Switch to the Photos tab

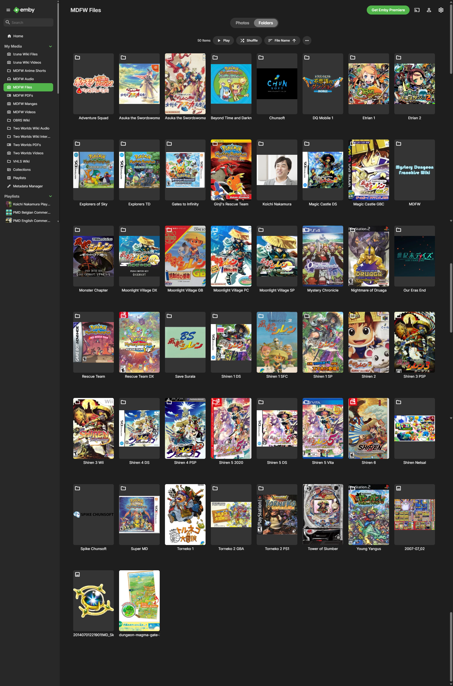[242, 23]
